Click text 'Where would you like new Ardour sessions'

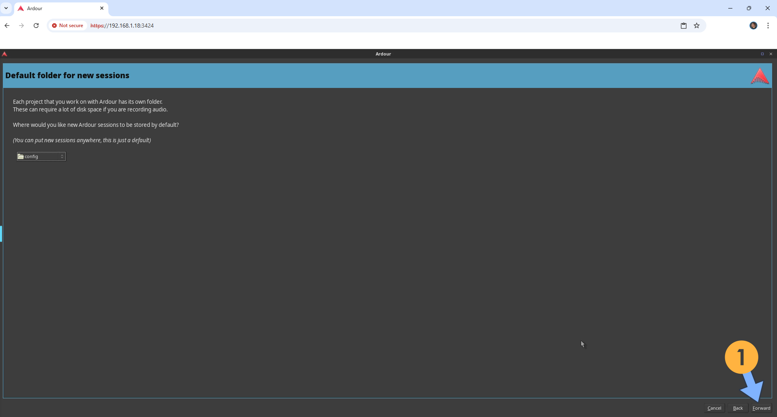coord(96,125)
